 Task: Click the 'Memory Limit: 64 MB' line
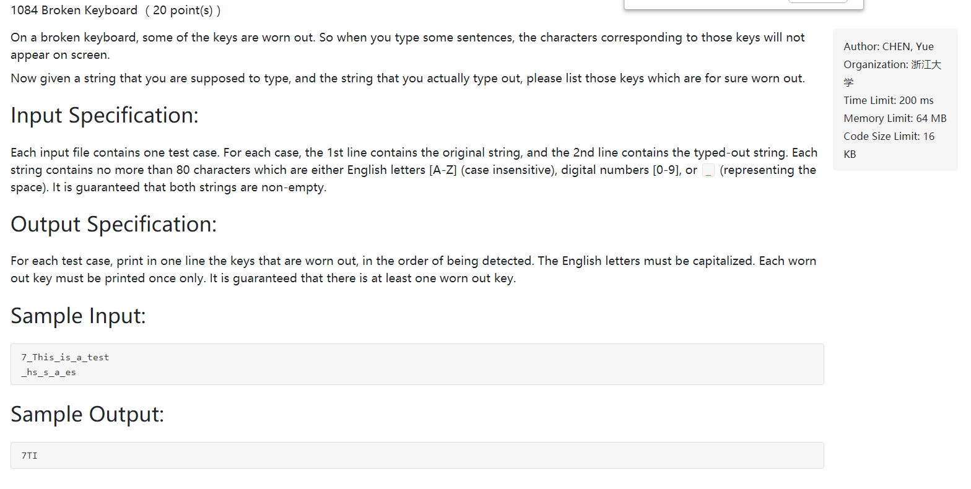click(x=895, y=118)
